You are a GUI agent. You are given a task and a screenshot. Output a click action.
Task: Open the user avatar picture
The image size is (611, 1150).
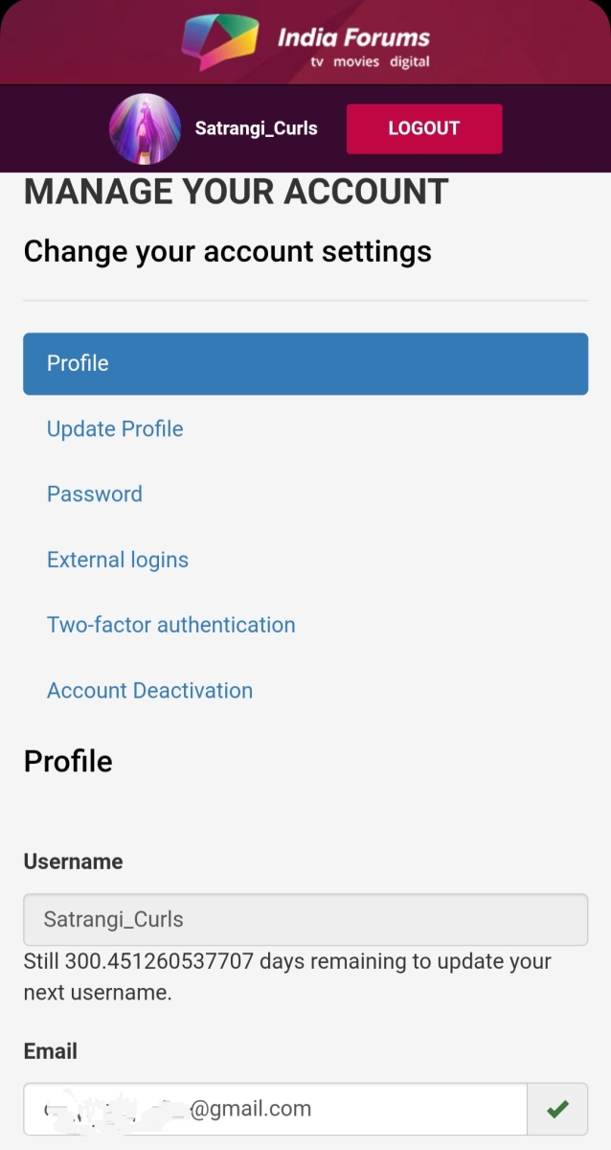click(x=145, y=128)
